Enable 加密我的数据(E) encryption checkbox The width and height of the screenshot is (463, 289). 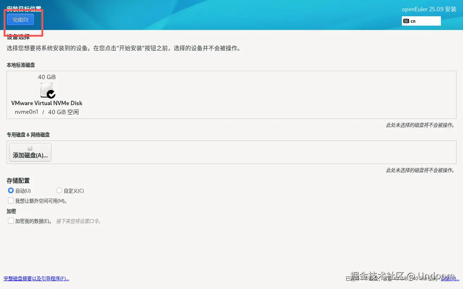point(11,221)
